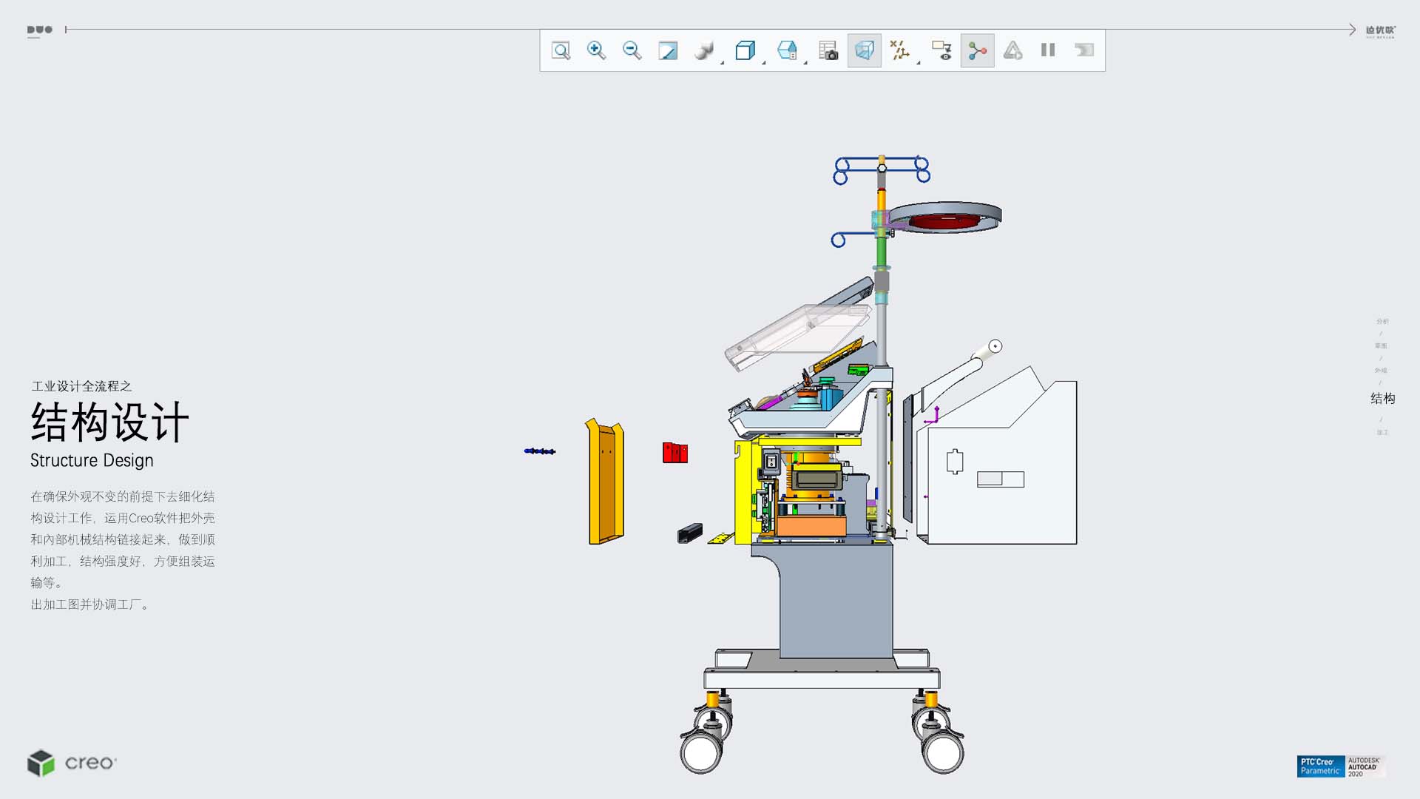Click the Repaint screen icon
This screenshot has height=799, width=1420.
668,50
